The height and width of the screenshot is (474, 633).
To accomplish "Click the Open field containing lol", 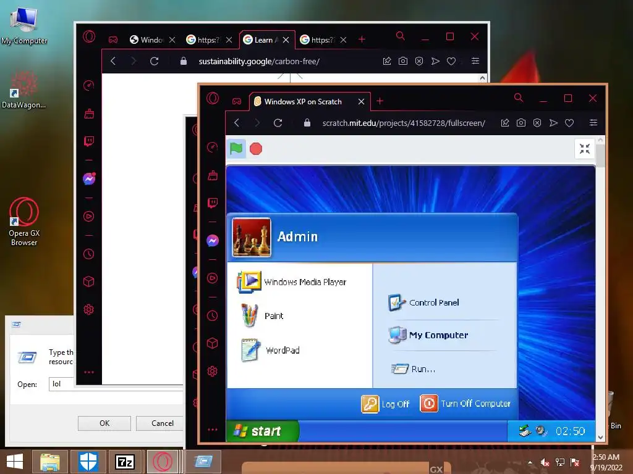I will click(x=116, y=384).
